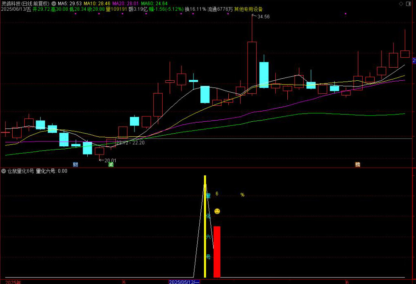Click the orange 榜 event marker icon
416x284 pixels.
pos(358,164)
